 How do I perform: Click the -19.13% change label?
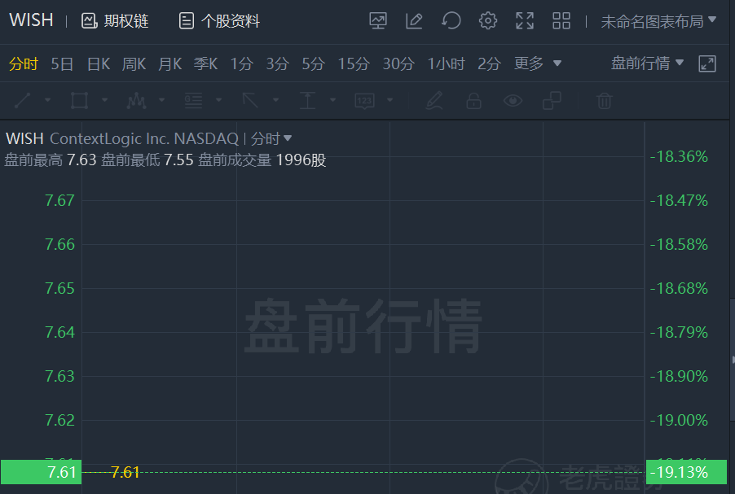tap(686, 472)
